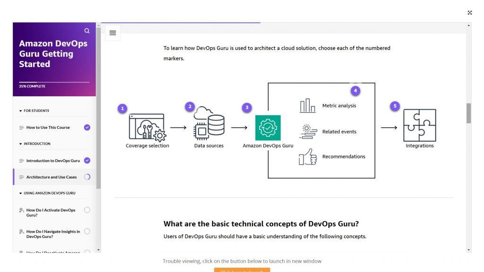Click numbered marker 4 for Metric analysis
Image resolution: width=484 pixels, height=272 pixels.
pos(355,90)
